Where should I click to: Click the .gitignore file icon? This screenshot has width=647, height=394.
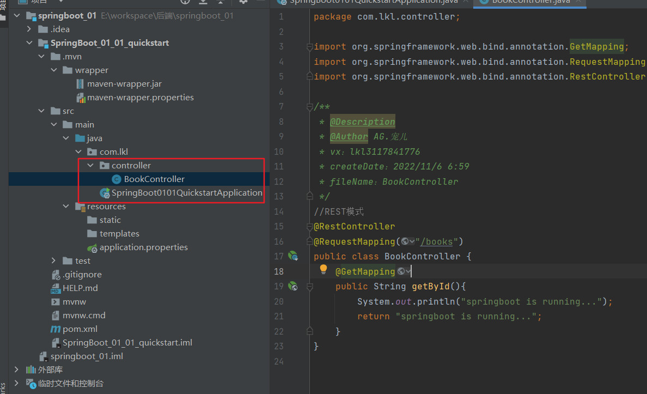pyautogui.click(x=56, y=275)
